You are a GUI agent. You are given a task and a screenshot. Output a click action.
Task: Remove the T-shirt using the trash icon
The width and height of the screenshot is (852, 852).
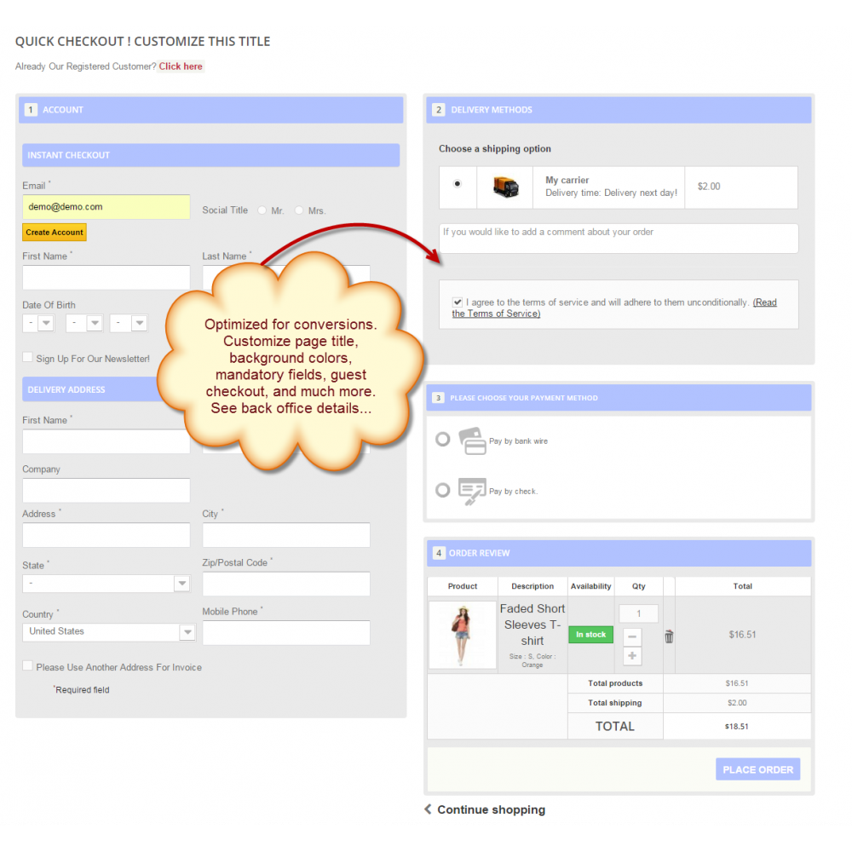[x=670, y=636]
